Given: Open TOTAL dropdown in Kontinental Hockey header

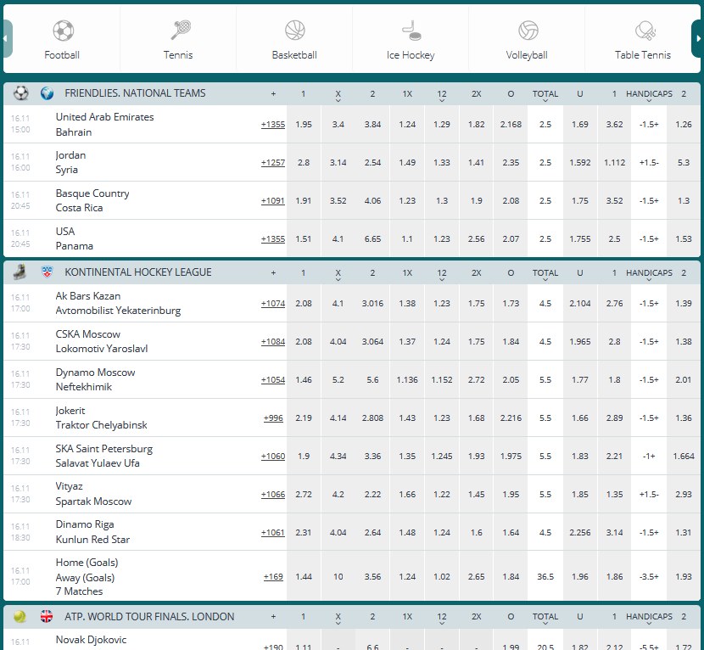Looking at the screenshot, I should pyautogui.click(x=545, y=274).
